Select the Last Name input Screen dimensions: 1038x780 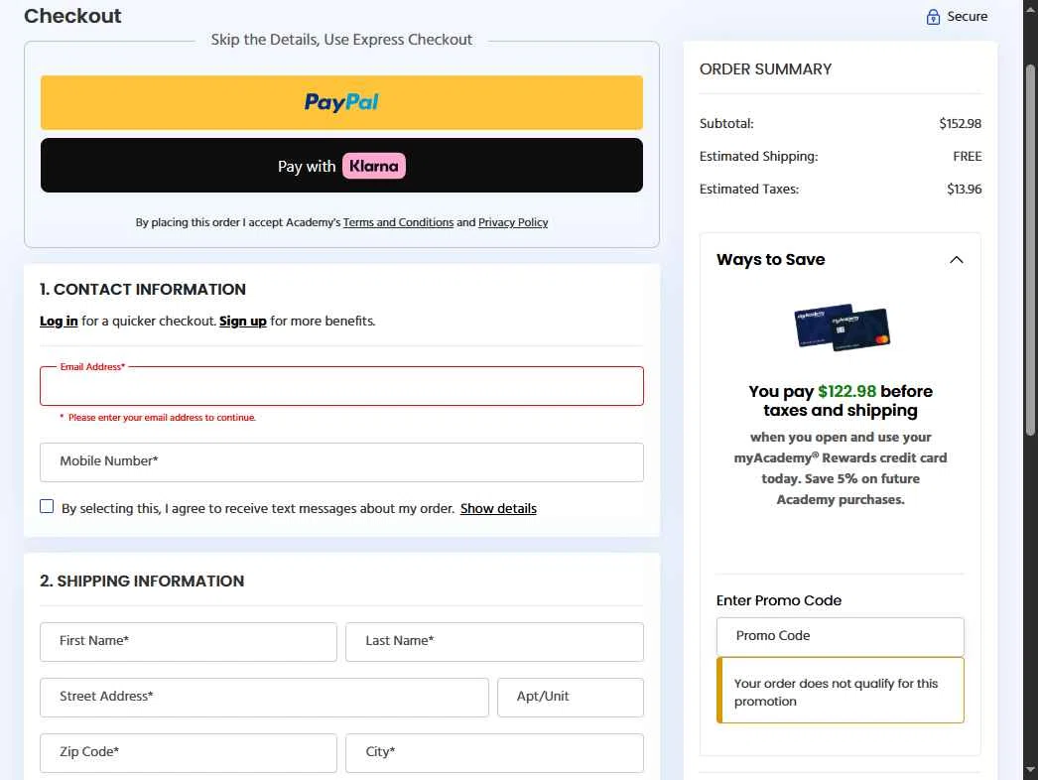coord(494,641)
